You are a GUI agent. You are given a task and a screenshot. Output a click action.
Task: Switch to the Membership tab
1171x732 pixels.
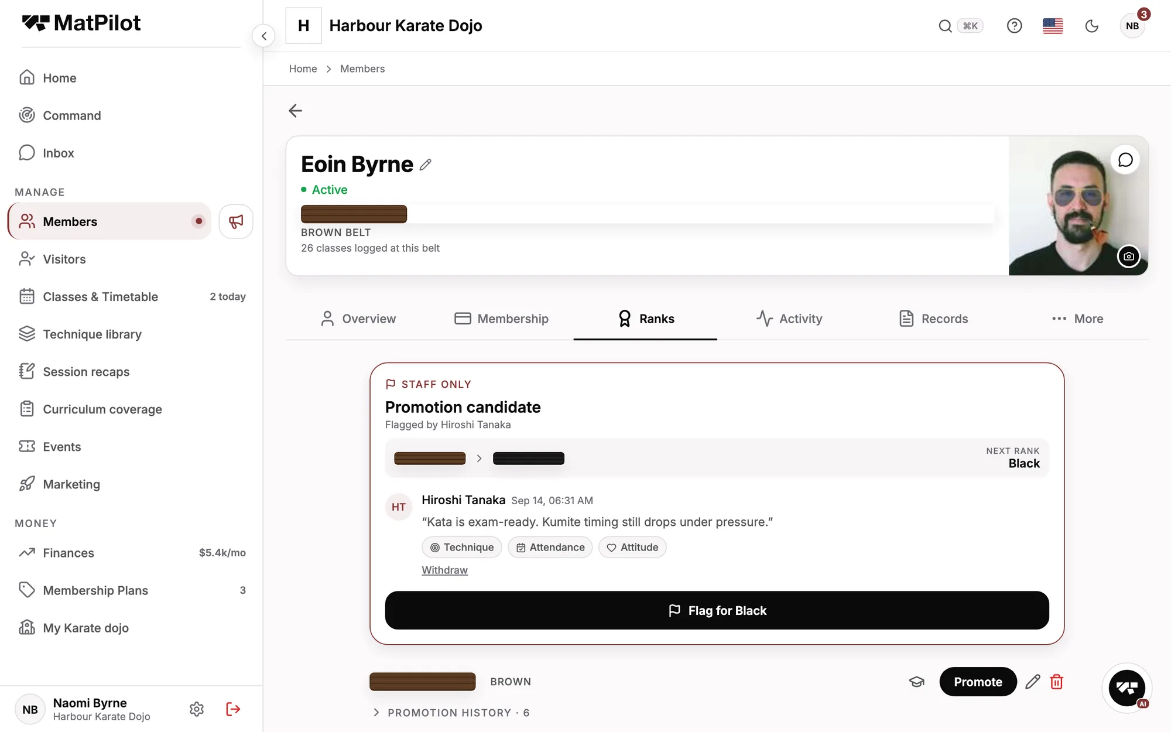click(x=502, y=319)
